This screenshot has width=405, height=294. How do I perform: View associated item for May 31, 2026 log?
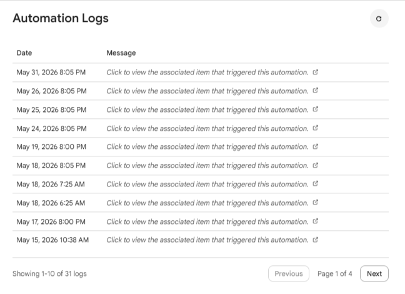tap(207, 73)
